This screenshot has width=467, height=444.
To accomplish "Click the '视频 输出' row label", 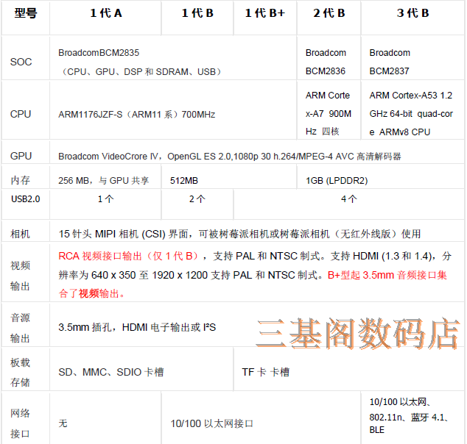I will click(20, 276).
